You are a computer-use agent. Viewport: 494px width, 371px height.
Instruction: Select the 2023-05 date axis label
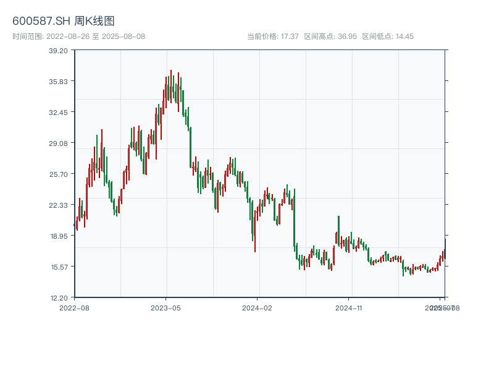coord(165,307)
